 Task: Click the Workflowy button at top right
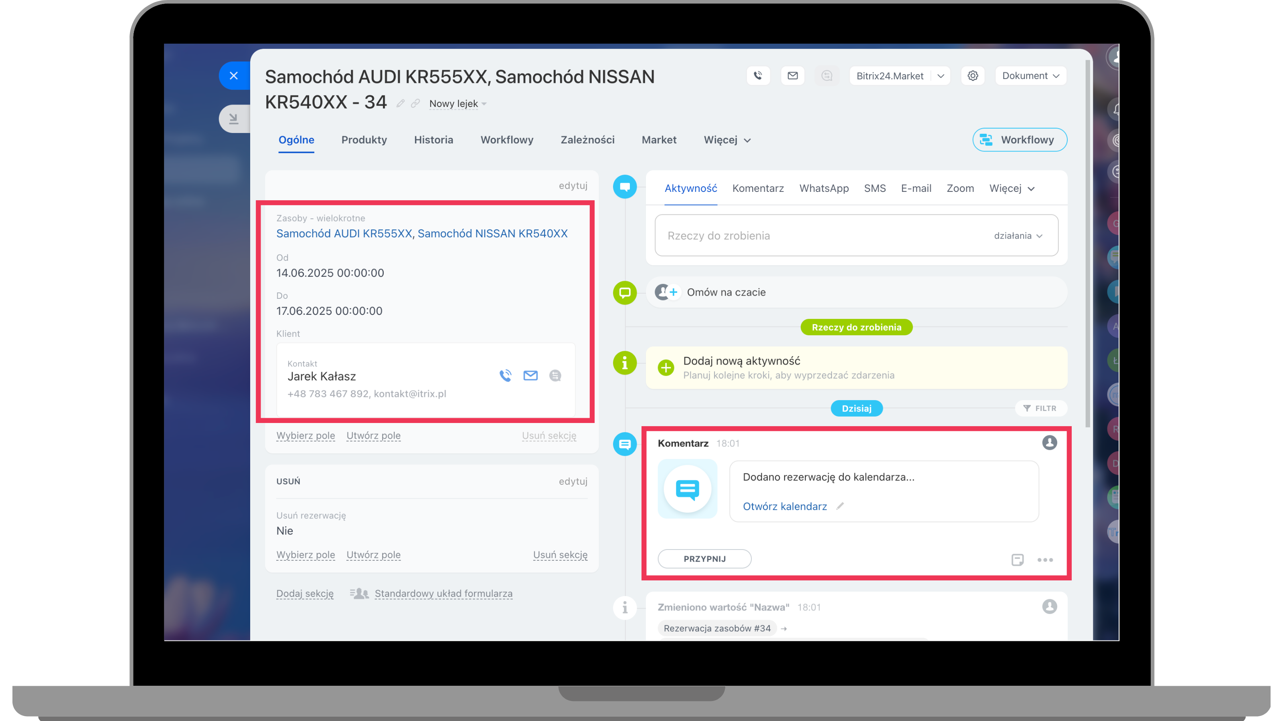click(1020, 140)
